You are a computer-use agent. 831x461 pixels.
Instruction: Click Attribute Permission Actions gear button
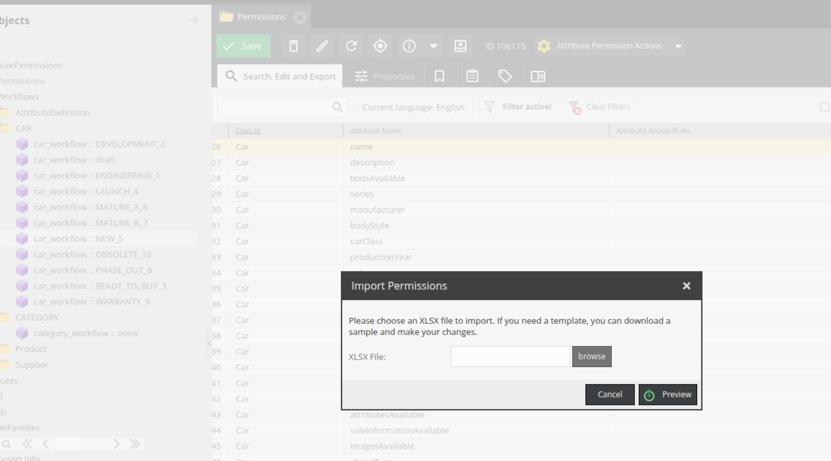[601, 46]
